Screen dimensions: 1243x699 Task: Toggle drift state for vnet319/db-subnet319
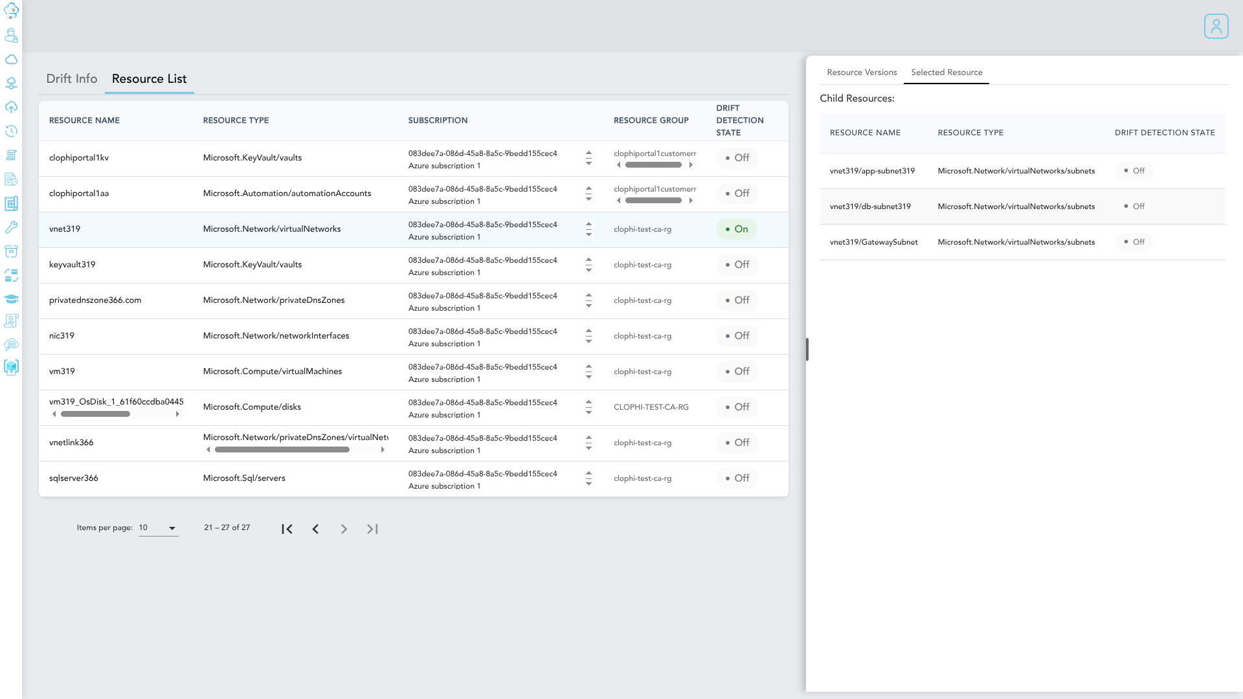point(1134,206)
